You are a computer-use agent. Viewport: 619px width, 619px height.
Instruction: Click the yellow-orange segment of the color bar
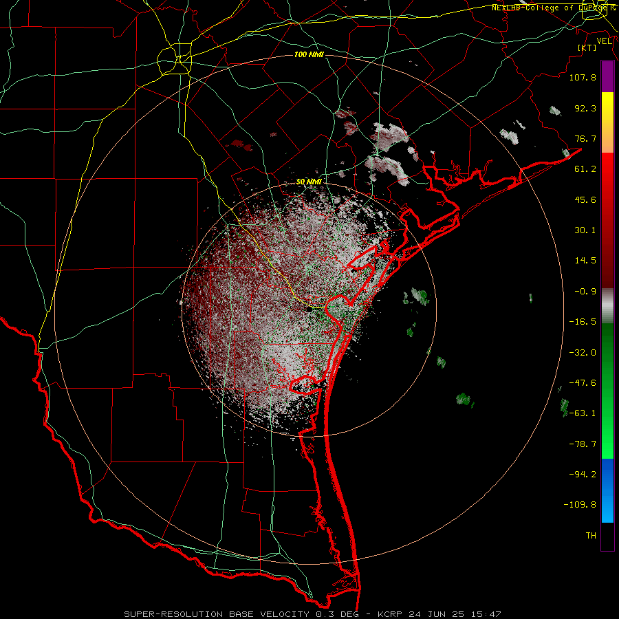(607, 122)
